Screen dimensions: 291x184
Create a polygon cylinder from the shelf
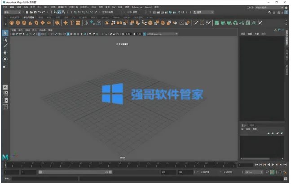pyautogui.click(x=24, y=23)
